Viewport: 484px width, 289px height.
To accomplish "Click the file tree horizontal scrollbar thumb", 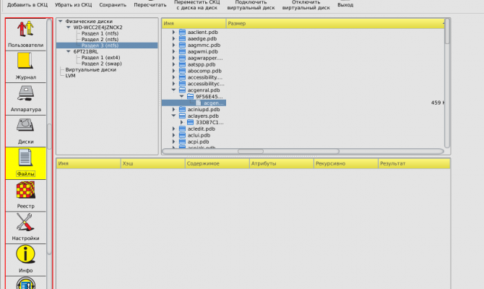I will [251, 151].
